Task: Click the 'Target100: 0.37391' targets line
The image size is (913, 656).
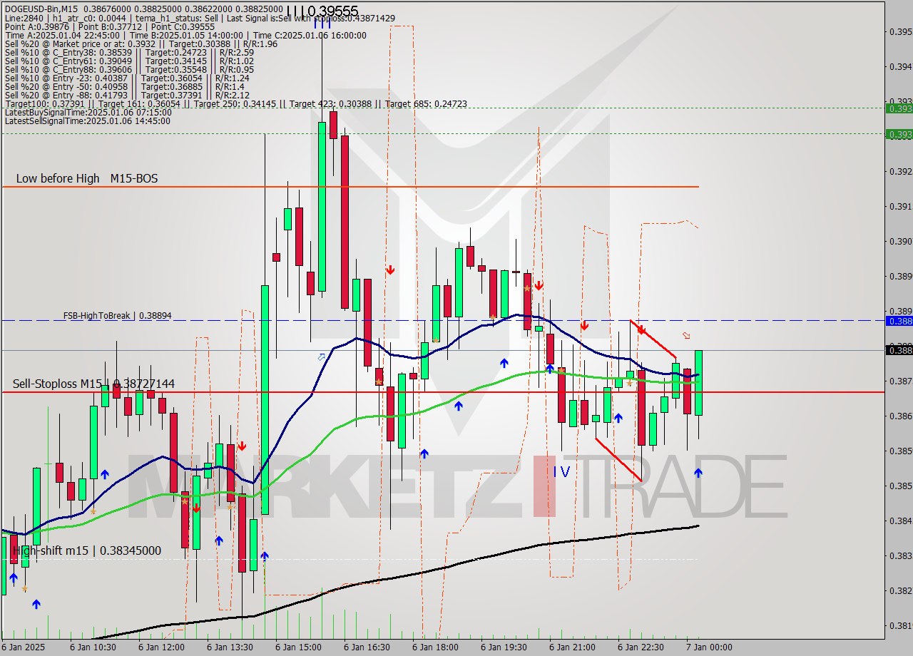Action: click(236, 103)
